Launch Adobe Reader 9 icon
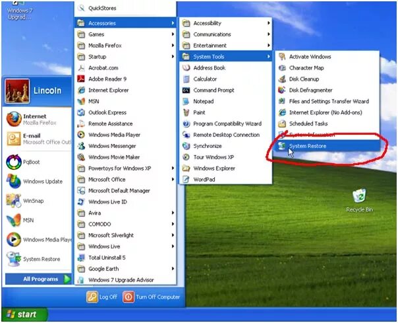This screenshot has height=323, width=398. click(x=81, y=79)
